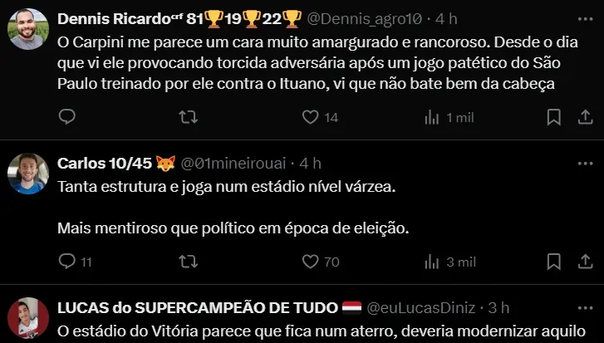Reply to Dennis Ricardo's tweet
The image size is (604, 343).
click(67, 116)
